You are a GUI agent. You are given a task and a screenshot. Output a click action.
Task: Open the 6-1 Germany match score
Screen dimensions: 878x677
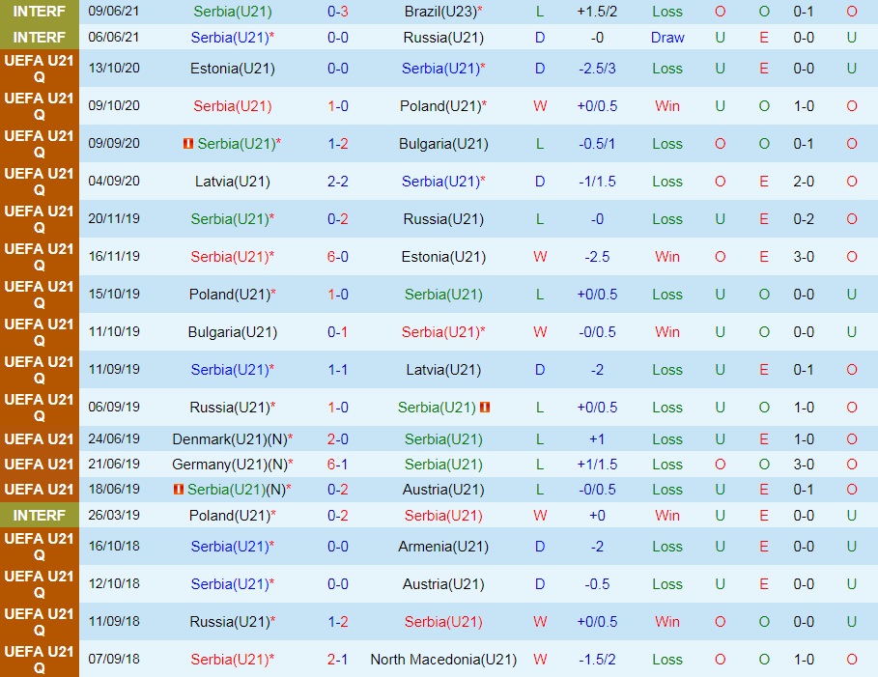[x=337, y=465]
